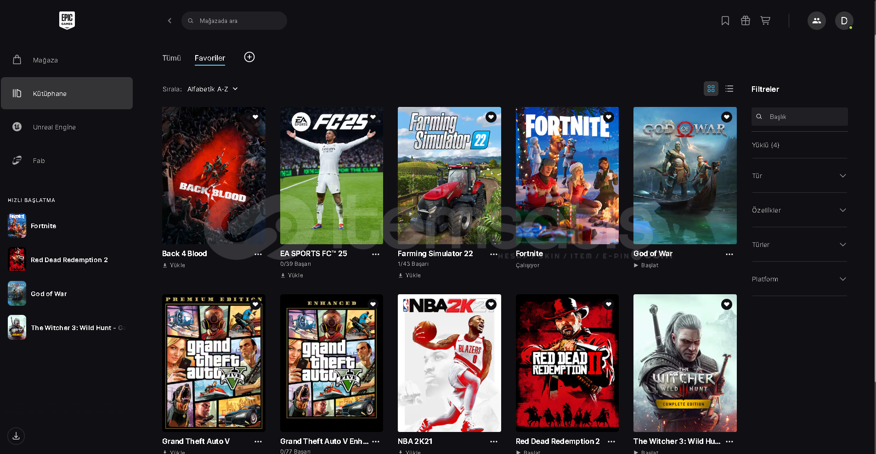Unfavorite The Witcher 3 heart
Screen dimensions: 876x454
coord(727,304)
